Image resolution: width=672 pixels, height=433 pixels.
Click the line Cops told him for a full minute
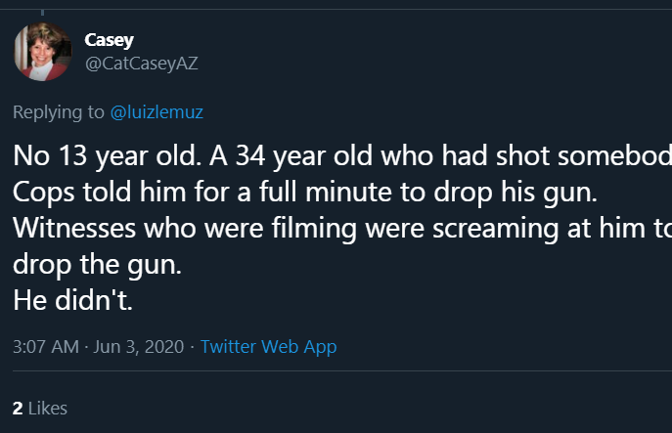305,192
